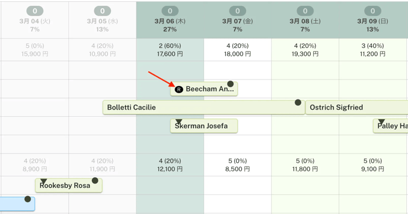Click the dark dot on Bolletti Cacilie bar

tap(298, 103)
